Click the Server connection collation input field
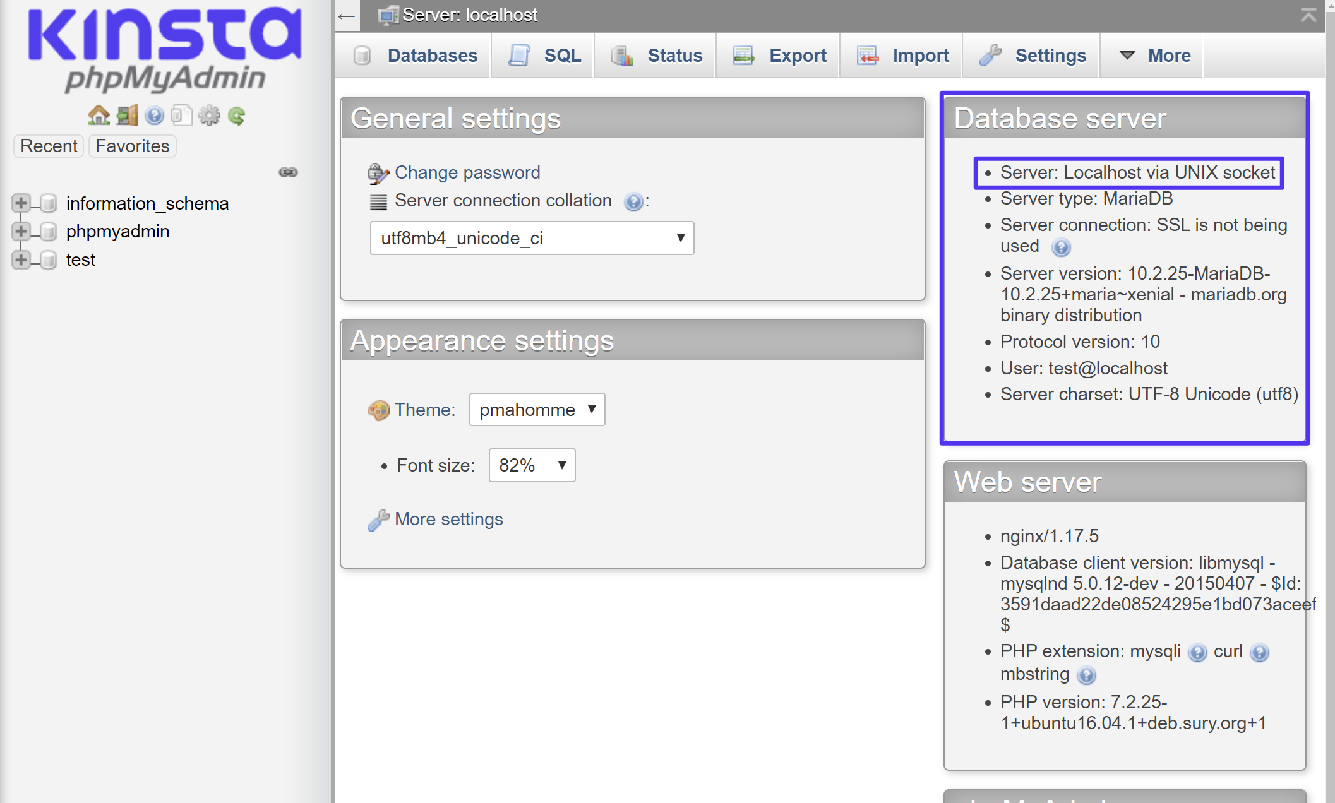1335x803 pixels. [x=531, y=237]
